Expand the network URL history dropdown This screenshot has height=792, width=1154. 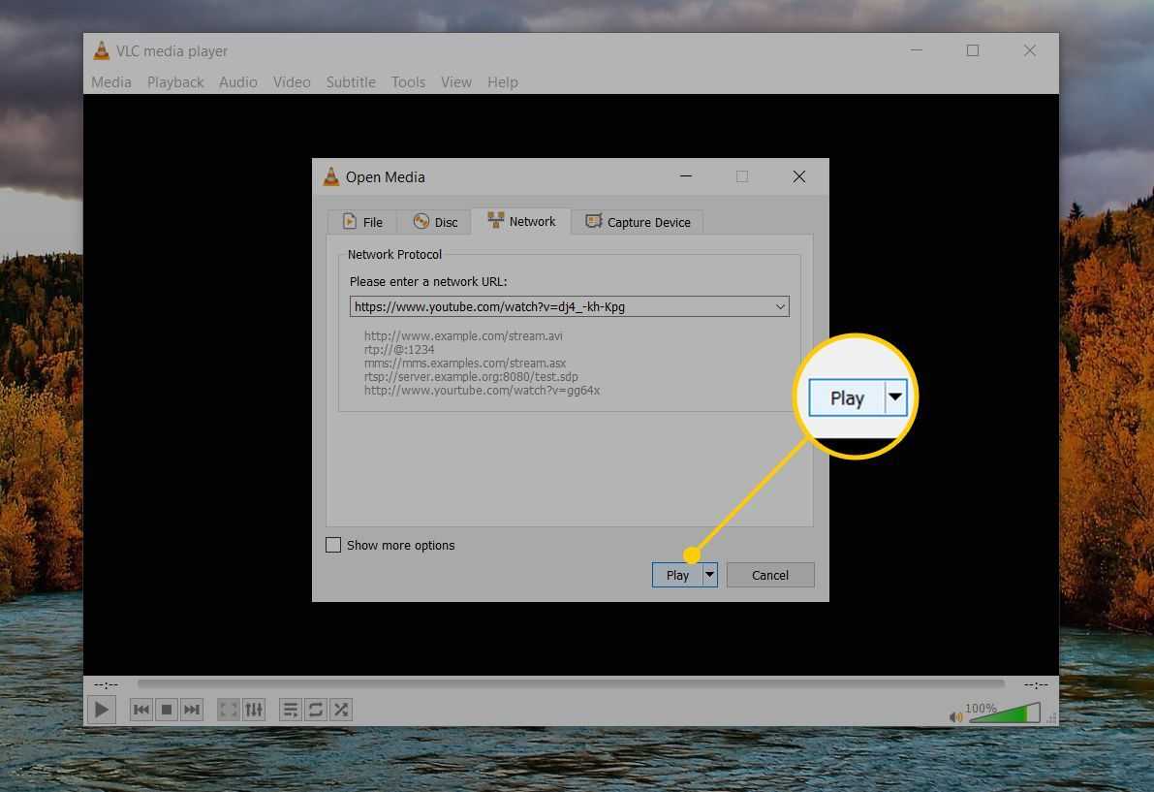tap(780, 307)
